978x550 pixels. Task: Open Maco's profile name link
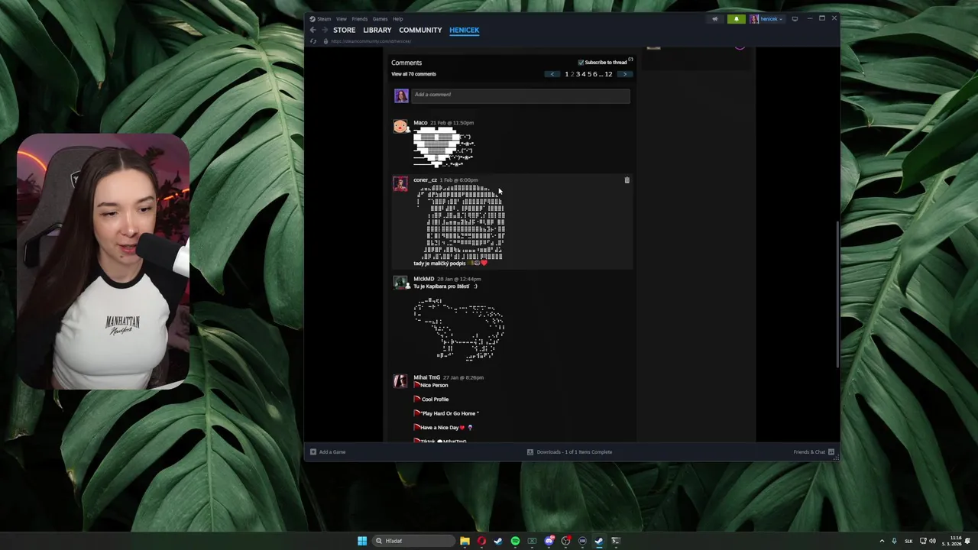coord(420,122)
